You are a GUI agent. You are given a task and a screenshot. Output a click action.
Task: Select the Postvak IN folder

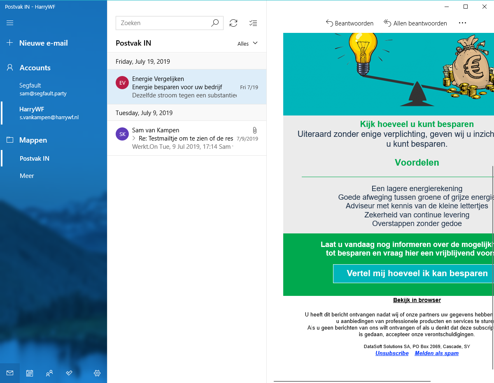[35, 159]
